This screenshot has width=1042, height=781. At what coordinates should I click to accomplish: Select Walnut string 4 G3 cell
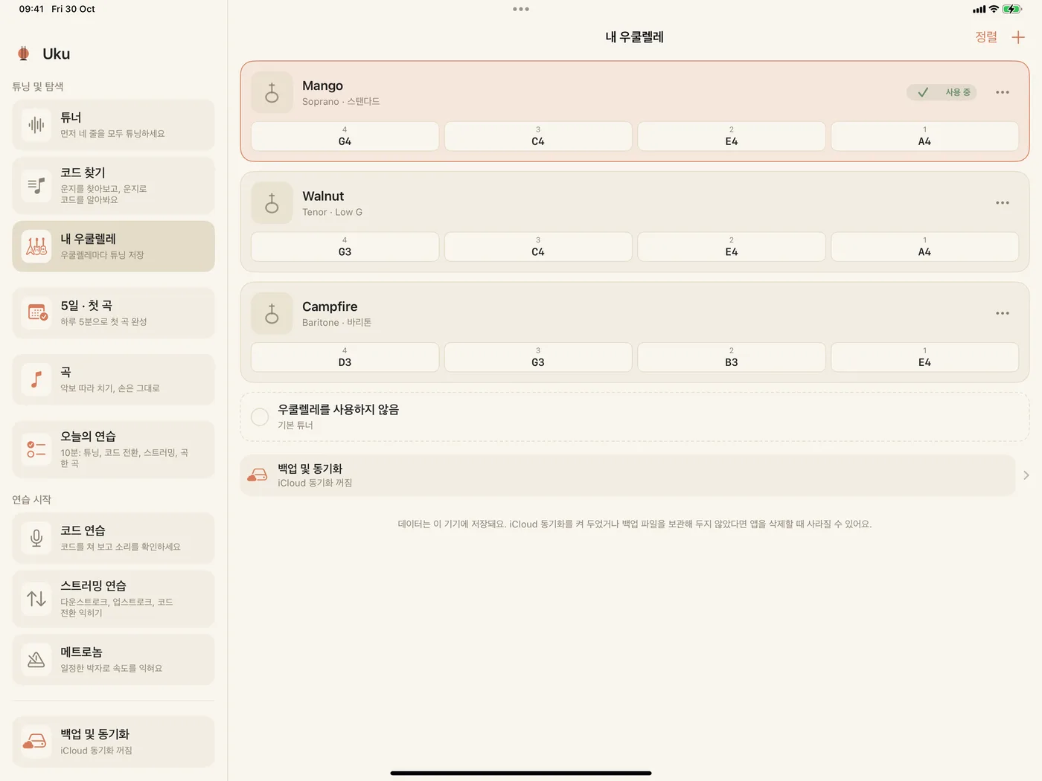tap(345, 247)
